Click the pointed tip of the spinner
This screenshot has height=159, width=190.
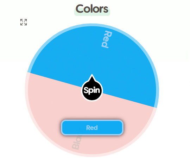click(92, 75)
